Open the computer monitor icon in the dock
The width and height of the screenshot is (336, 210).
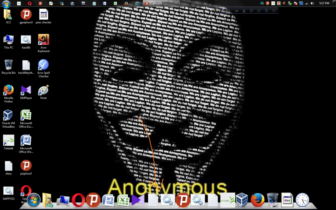63,201
